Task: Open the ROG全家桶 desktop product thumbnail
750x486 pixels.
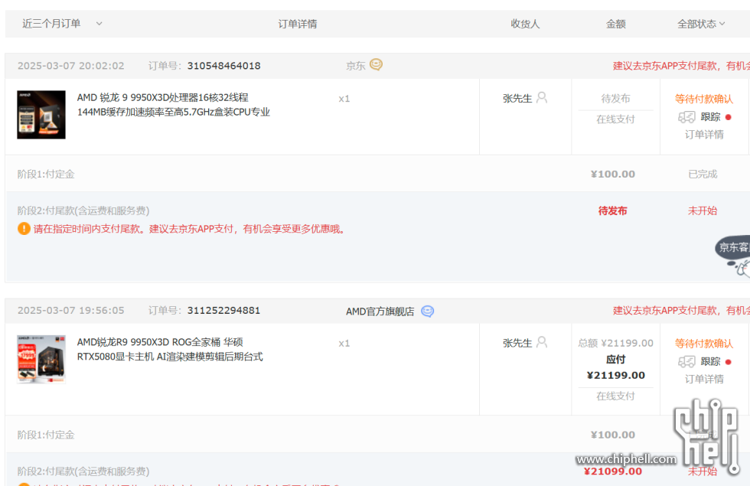Action: [x=41, y=359]
